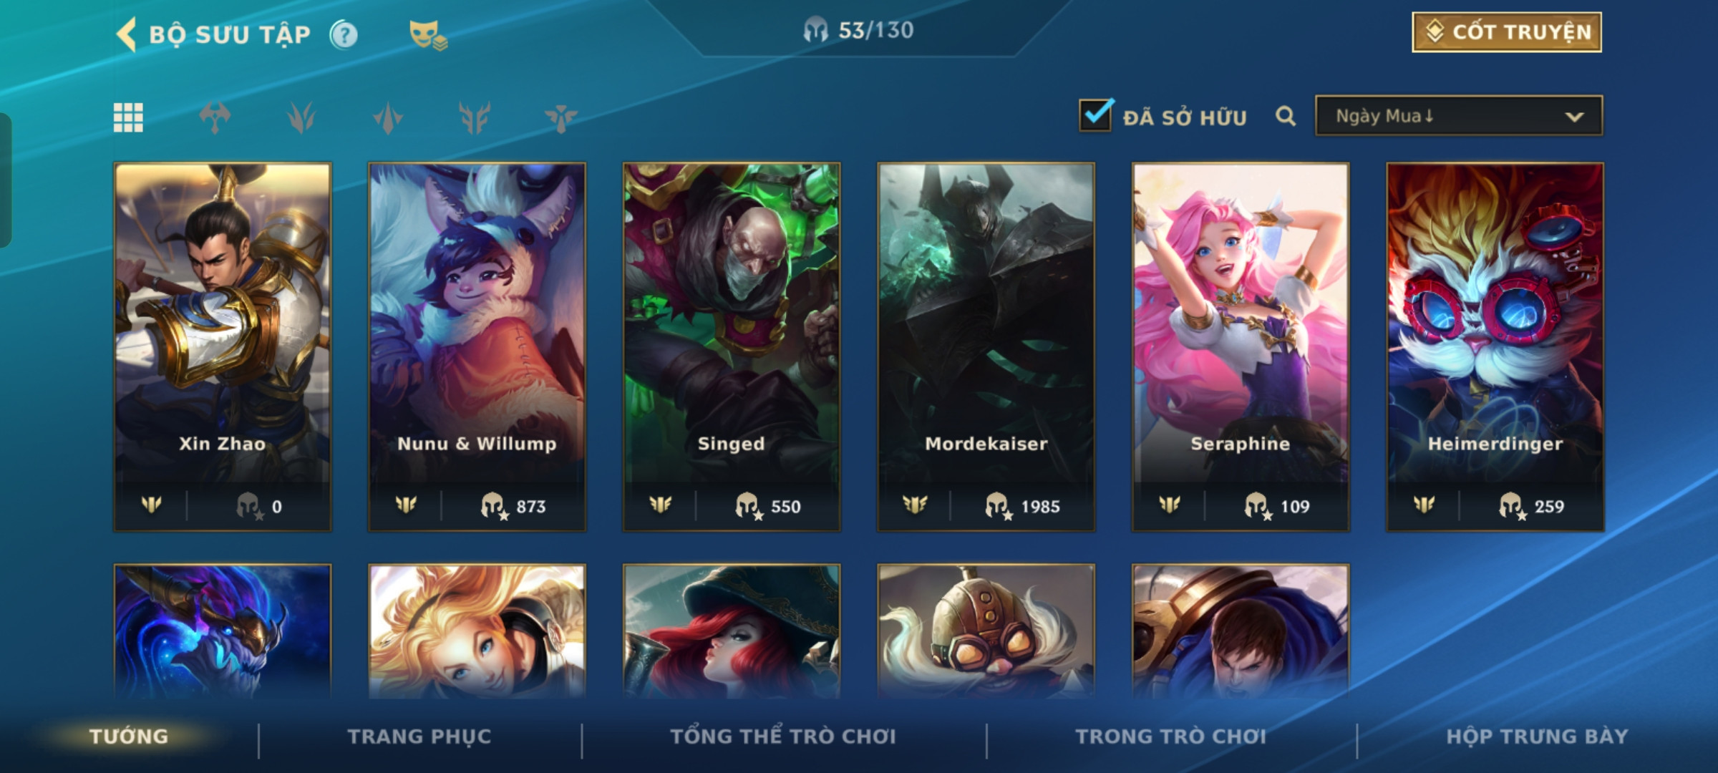Select the Tướng tab

pos(129,736)
